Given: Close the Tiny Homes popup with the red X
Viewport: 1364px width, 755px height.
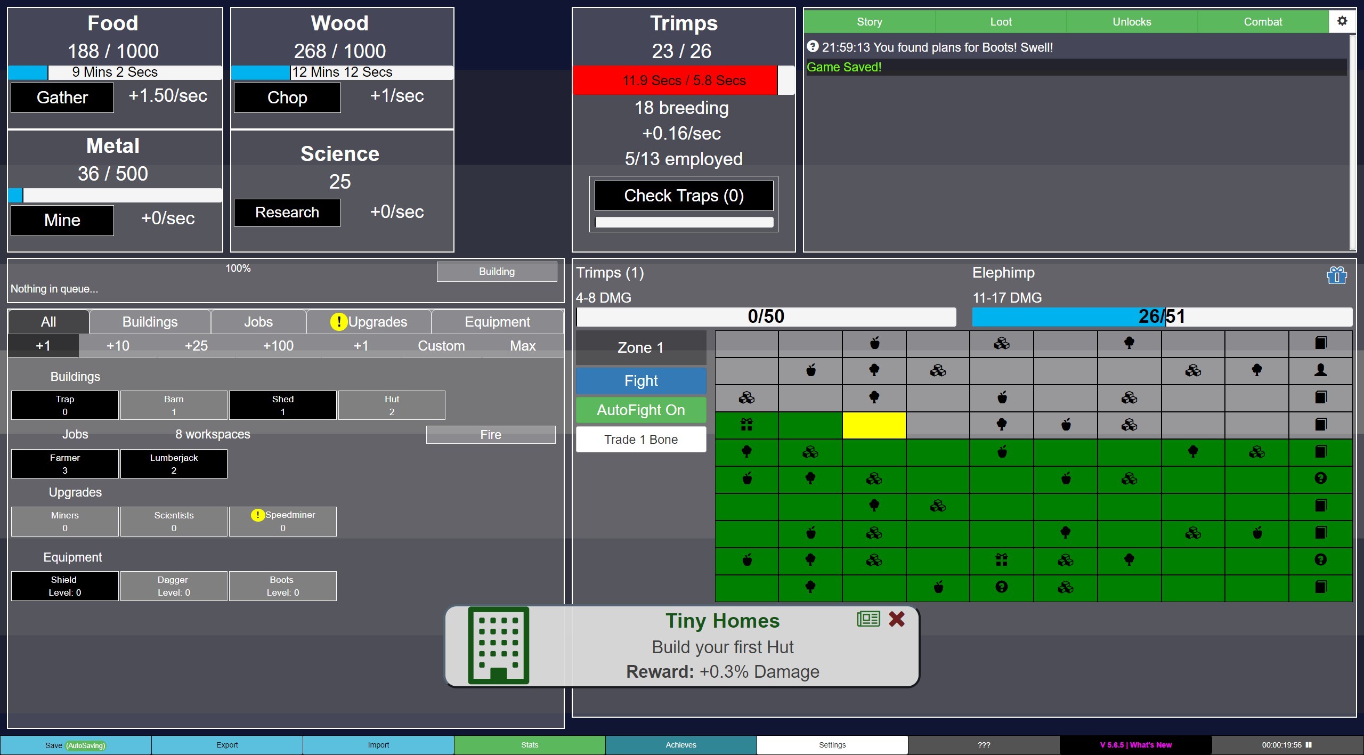Looking at the screenshot, I should (897, 619).
